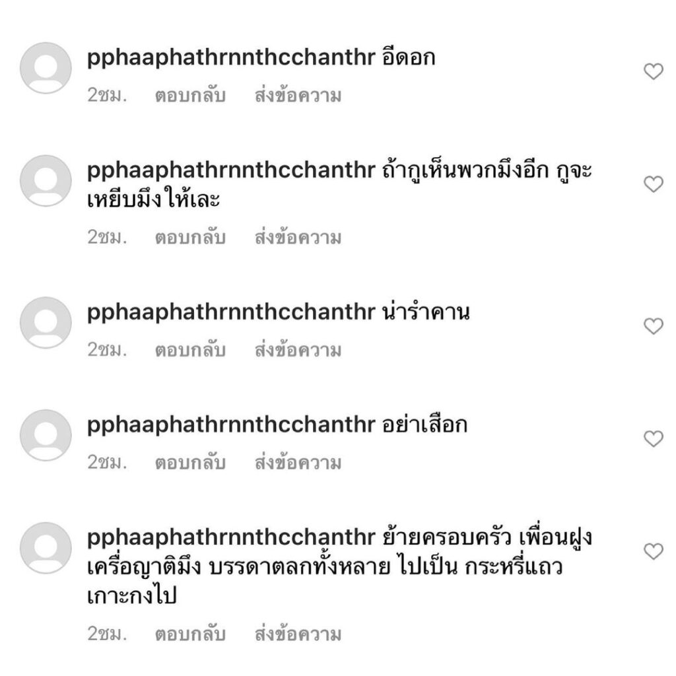Tap "ส่งข้อความ" below "อย่าเสือก" comment

pos(298,463)
